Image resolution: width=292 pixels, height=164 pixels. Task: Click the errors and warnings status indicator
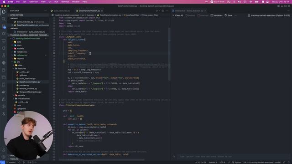pos(32,162)
